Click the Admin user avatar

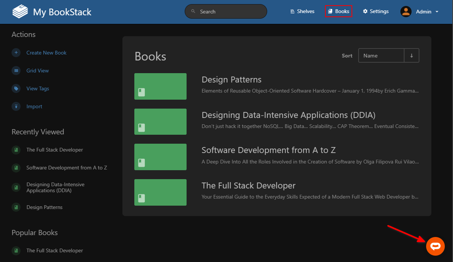(406, 12)
